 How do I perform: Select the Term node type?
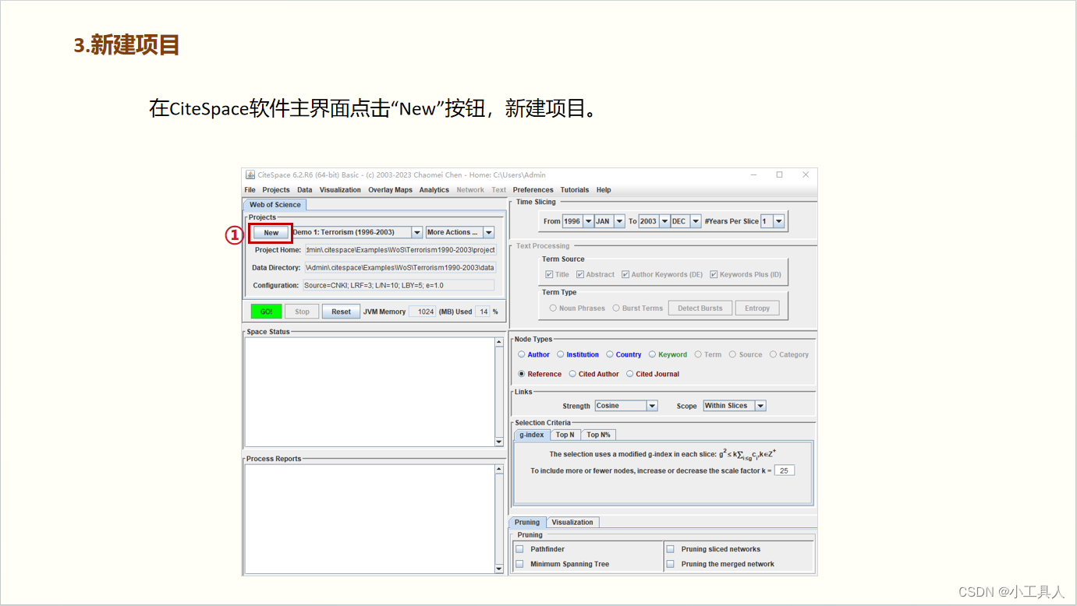698,354
